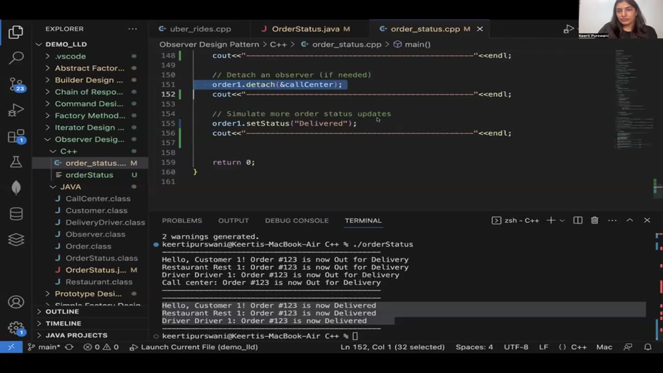The height and width of the screenshot is (373, 663).
Task: Expand the Chain of Respo... folder
Action: [x=89, y=92]
